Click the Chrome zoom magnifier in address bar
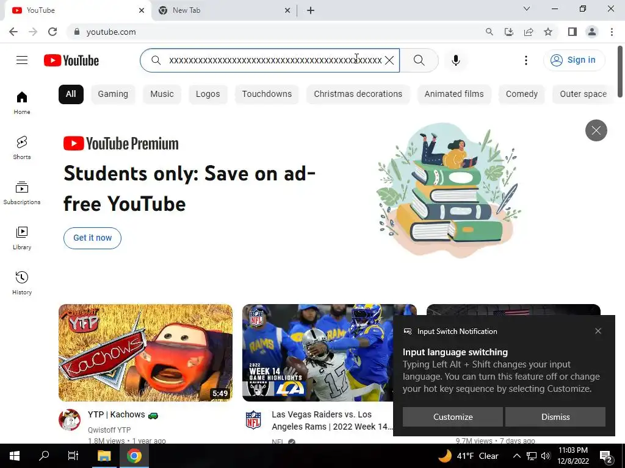The image size is (625, 468). point(489,32)
